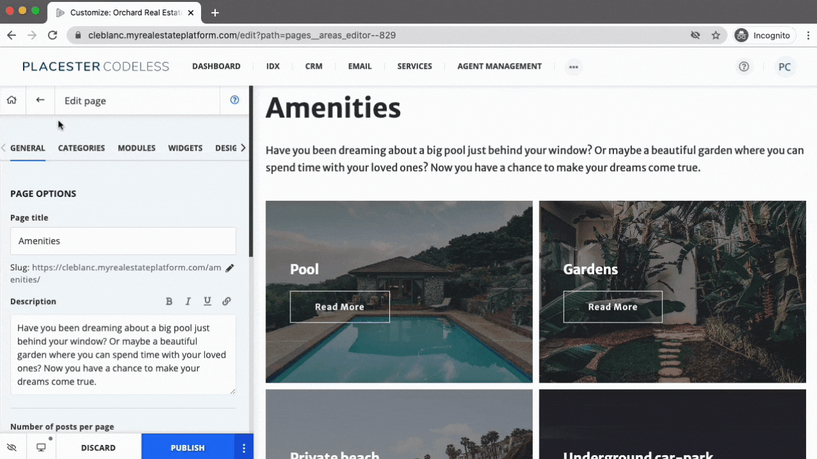Go forward in browser history
817x459 pixels.
32,35
